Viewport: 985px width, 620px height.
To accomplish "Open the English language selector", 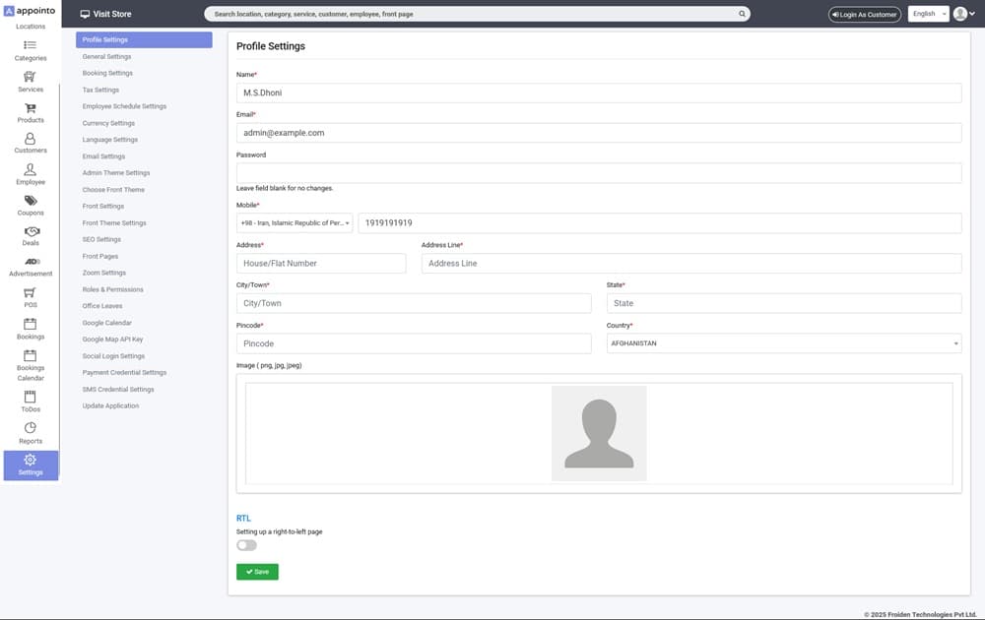I will point(928,14).
